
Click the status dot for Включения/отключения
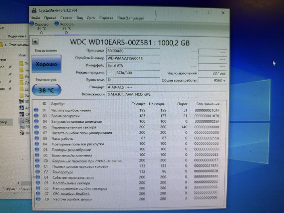point(37,155)
